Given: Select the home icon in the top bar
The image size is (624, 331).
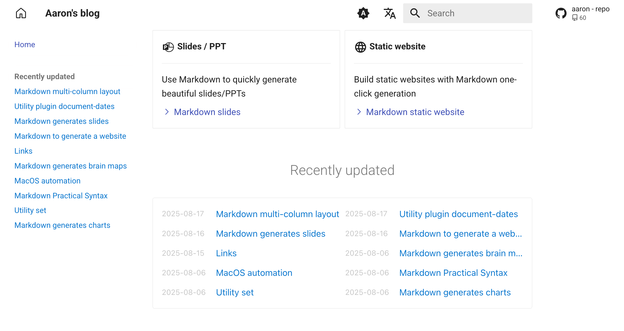Looking at the screenshot, I should click(x=21, y=13).
